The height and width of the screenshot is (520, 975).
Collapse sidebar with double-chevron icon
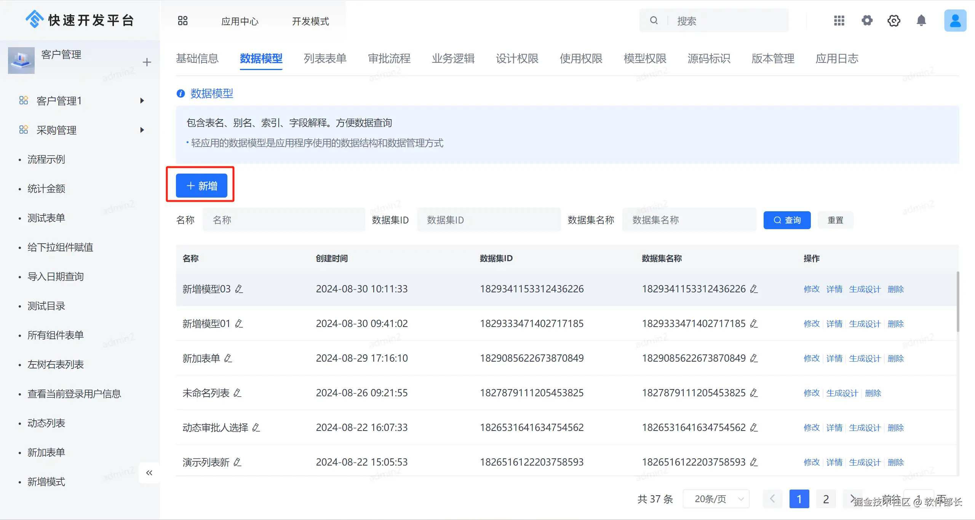149,473
